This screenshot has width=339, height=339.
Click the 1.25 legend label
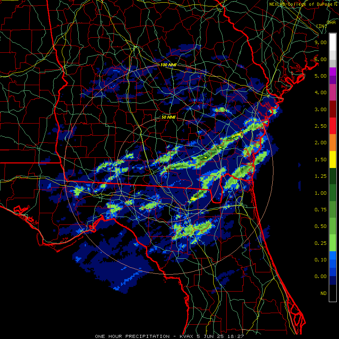pos(321,176)
